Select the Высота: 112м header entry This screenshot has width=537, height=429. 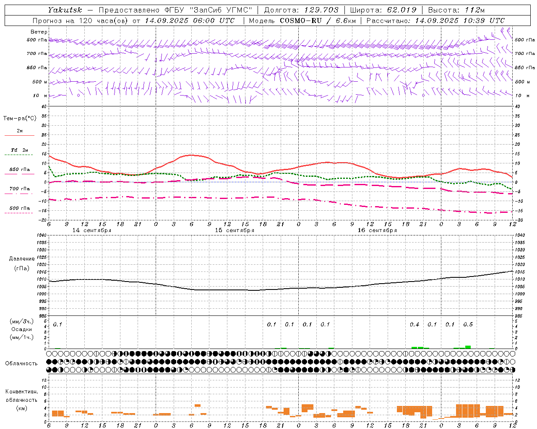click(x=456, y=10)
